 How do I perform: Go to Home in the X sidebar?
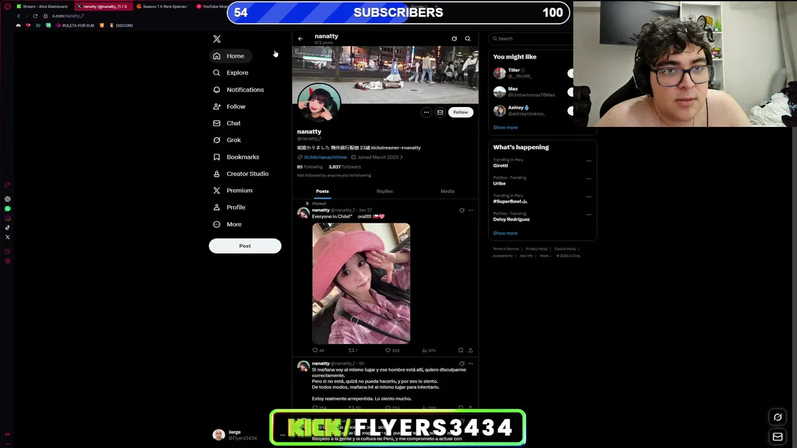229,56
